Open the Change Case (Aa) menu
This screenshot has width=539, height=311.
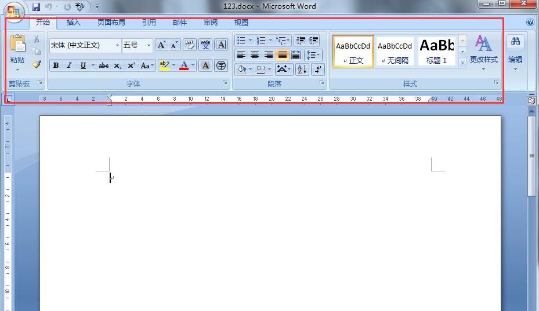click(147, 65)
